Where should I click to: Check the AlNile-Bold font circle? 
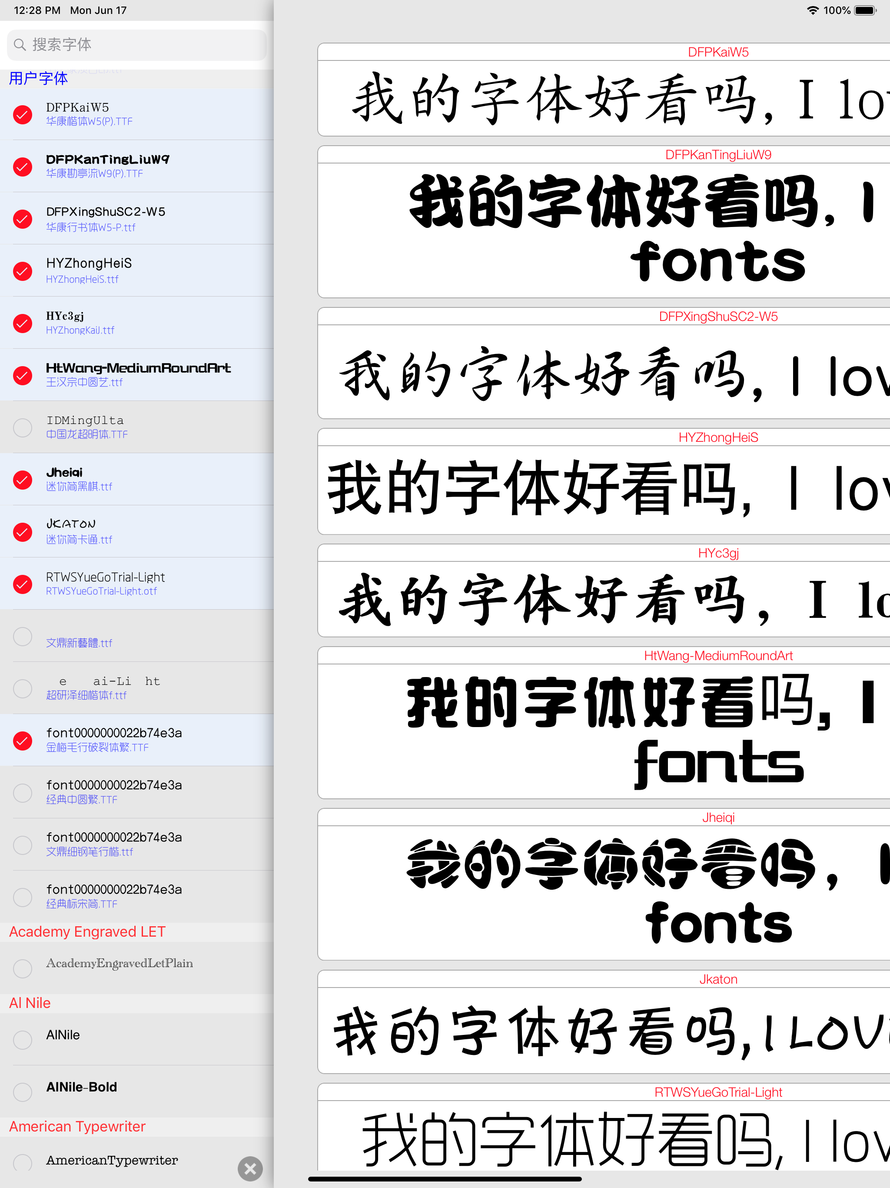pyautogui.click(x=23, y=1091)
